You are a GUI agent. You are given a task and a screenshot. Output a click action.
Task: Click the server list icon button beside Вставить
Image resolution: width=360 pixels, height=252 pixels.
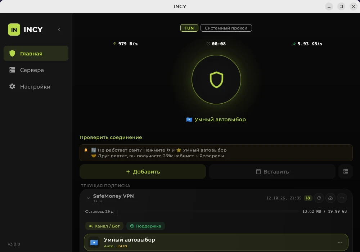coord(346,171)
